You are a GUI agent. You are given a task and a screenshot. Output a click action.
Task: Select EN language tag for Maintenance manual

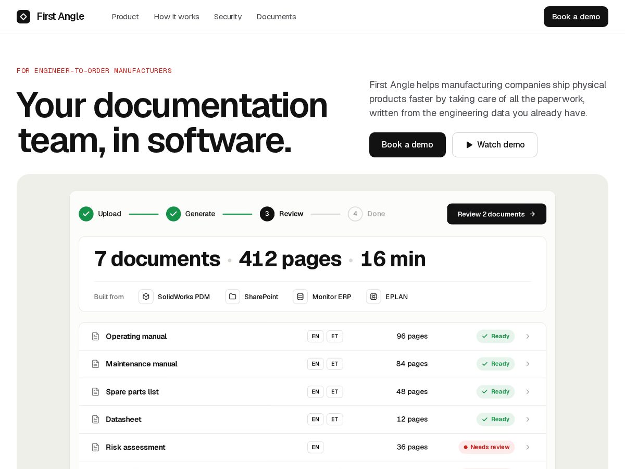click(x=316, y=364)
